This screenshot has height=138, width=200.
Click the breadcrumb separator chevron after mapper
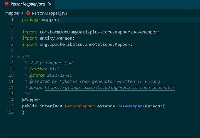pyautogui.click(x=22, y=13)
